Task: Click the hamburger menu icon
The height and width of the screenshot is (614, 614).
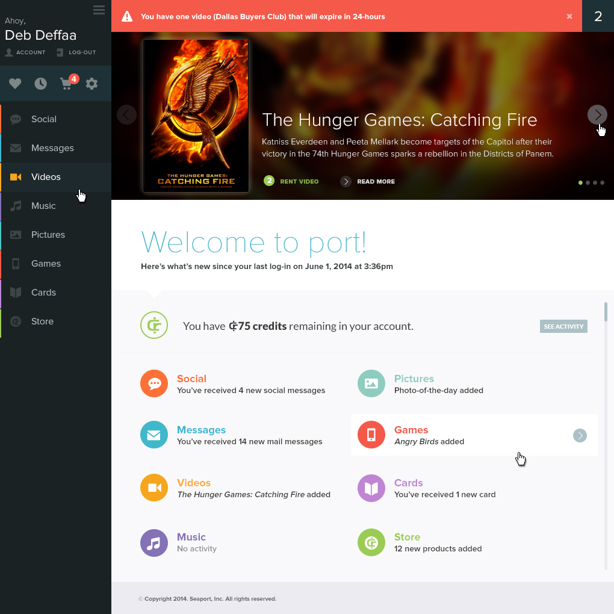Action: point(99,10)
